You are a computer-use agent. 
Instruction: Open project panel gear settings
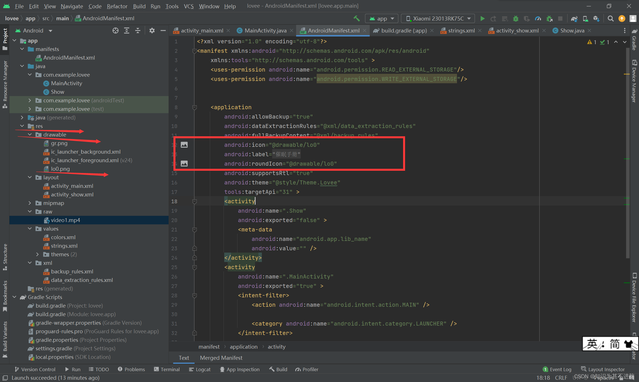click(x=152, y=31)
